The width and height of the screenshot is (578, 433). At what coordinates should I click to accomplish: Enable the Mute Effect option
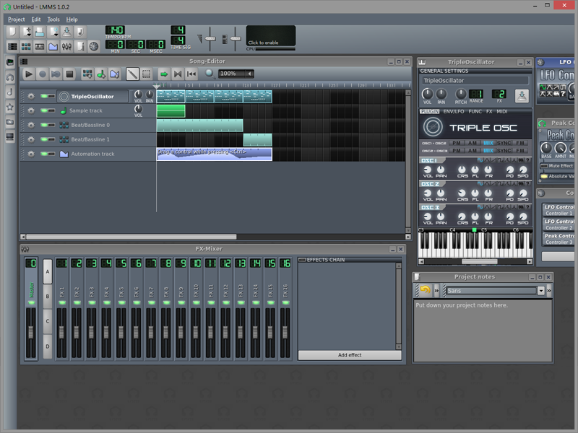click(544, 166)
